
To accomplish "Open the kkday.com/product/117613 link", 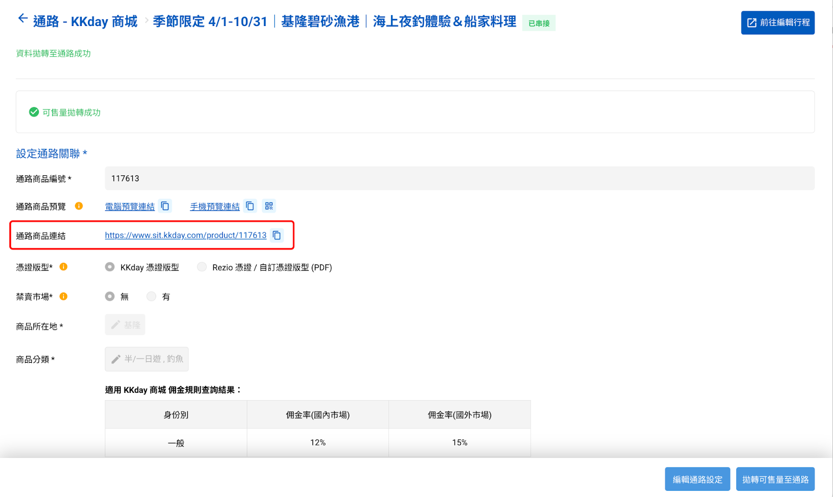I will [186, 235].
